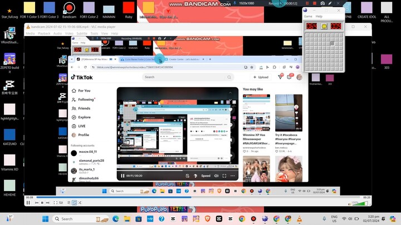Switch to VLC via taskbar cone icon

tap(299, 219)
